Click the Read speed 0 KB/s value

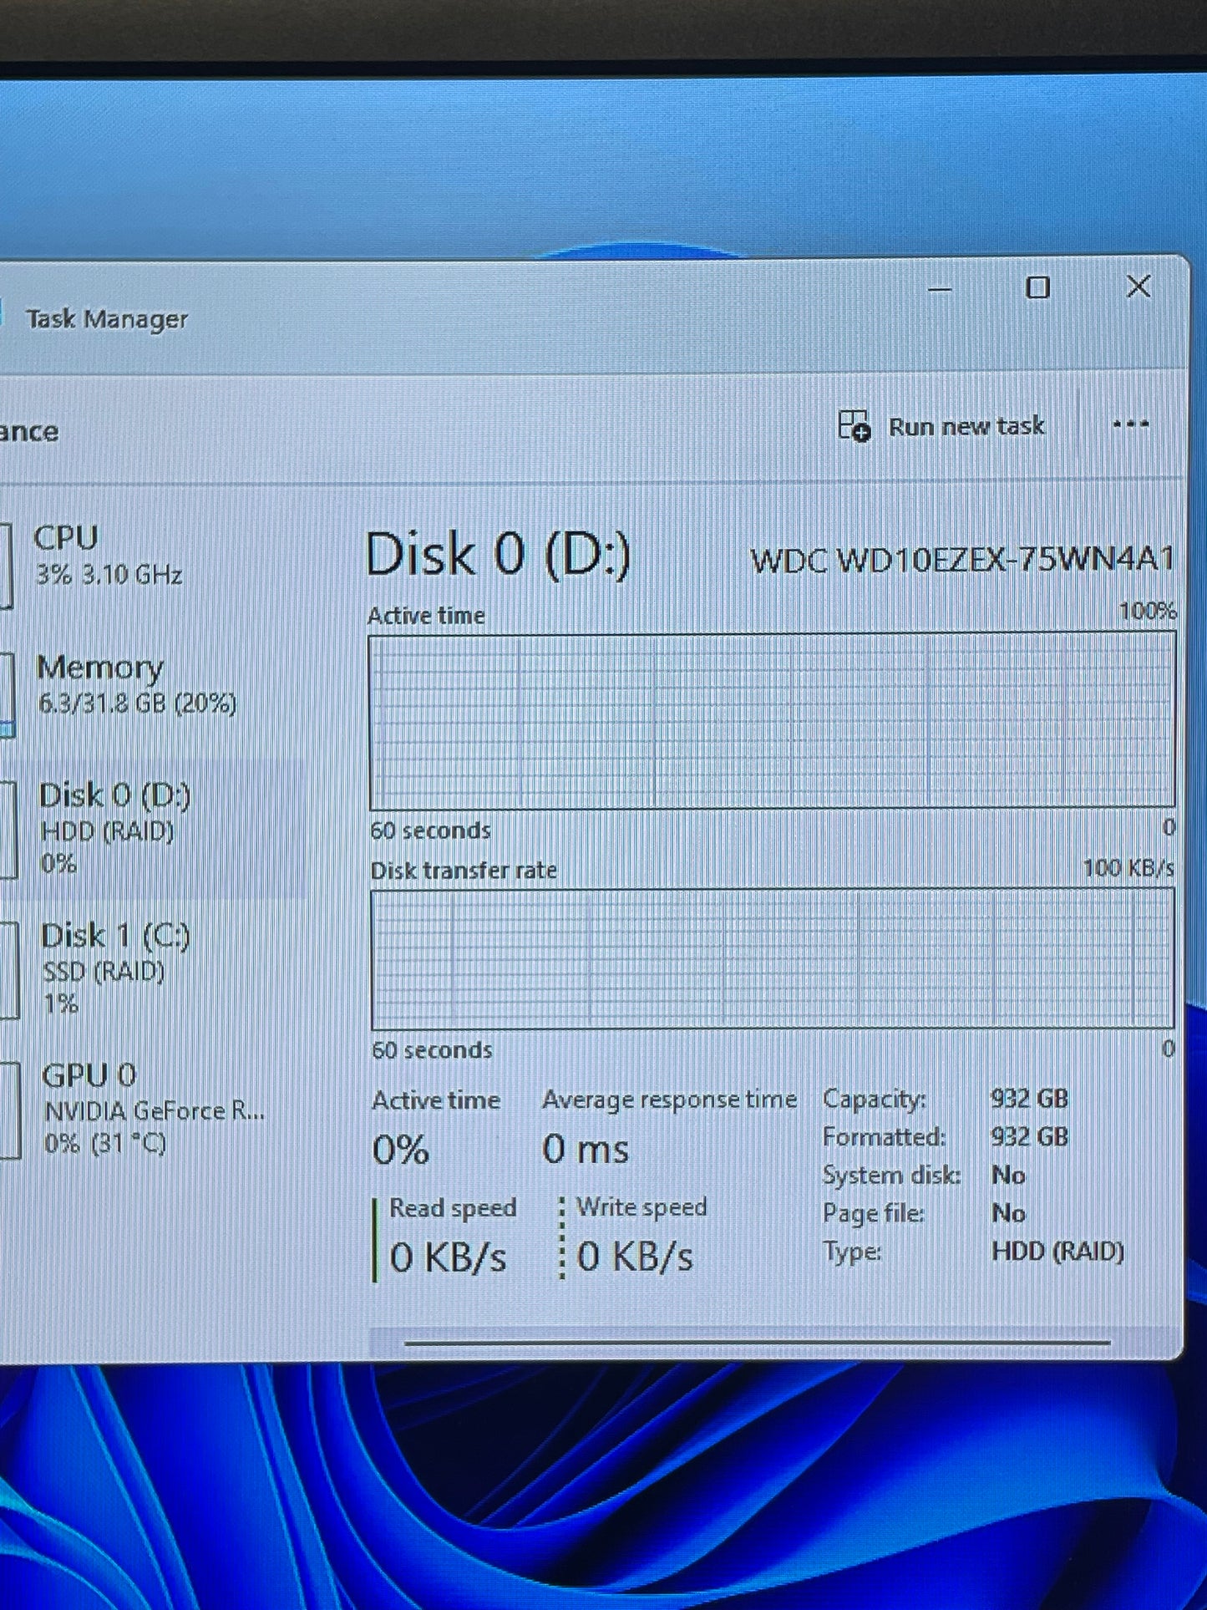point(448,1257)
